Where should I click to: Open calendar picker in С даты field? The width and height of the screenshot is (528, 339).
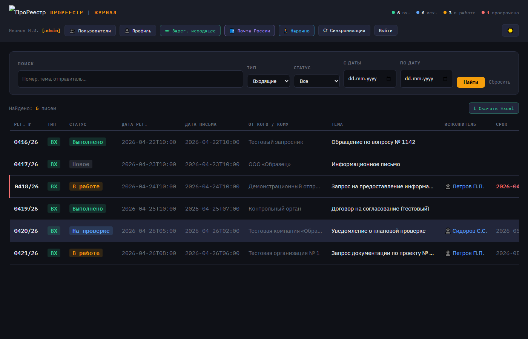(x=389, y=79)
